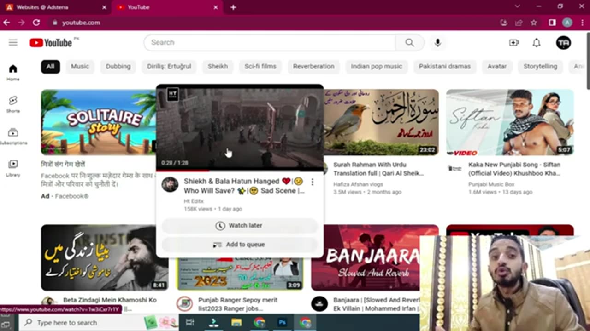Open File Explorer on the taskbar

pos(236,323)
